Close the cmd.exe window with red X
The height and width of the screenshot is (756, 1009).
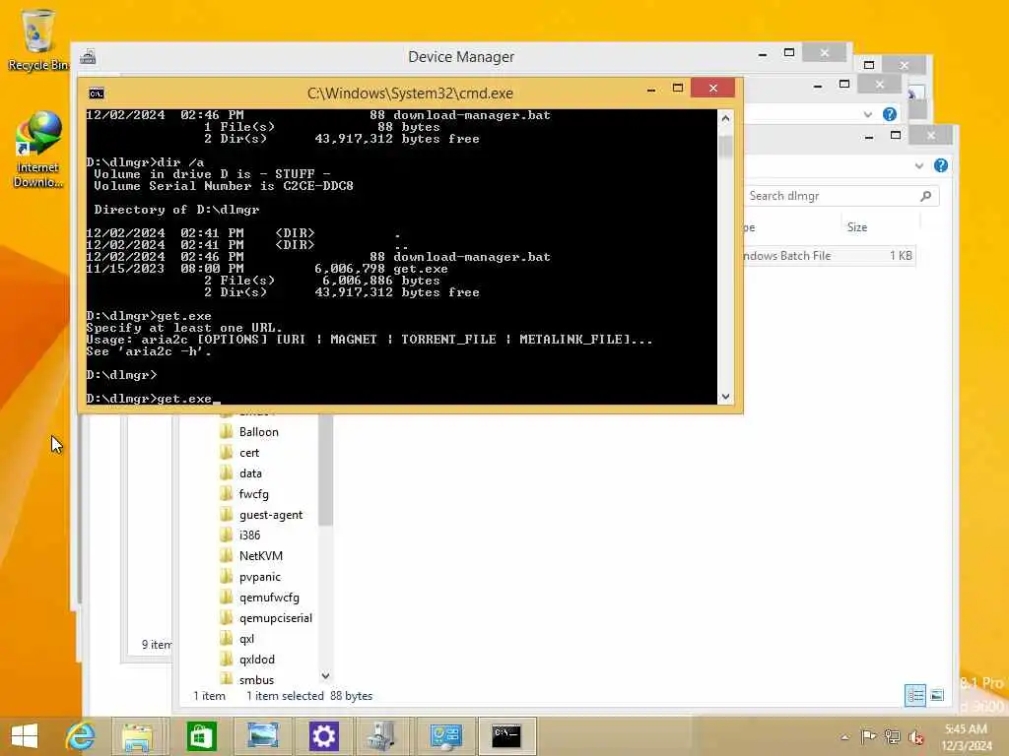coord(713,88)
